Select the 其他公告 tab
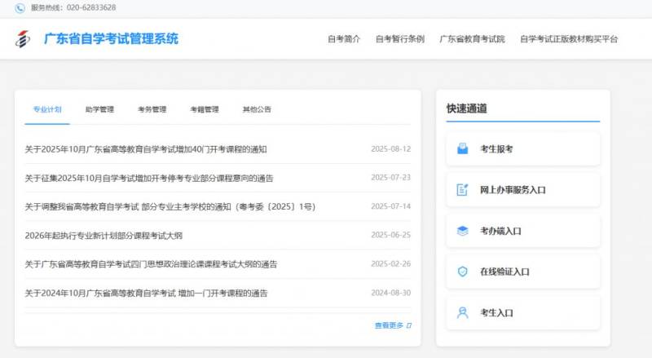 (x=257, y=109)
